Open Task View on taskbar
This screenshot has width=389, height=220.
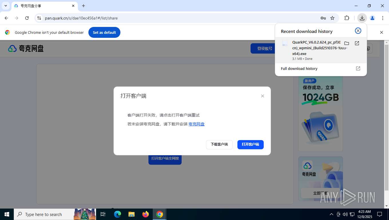click(103, 214)
